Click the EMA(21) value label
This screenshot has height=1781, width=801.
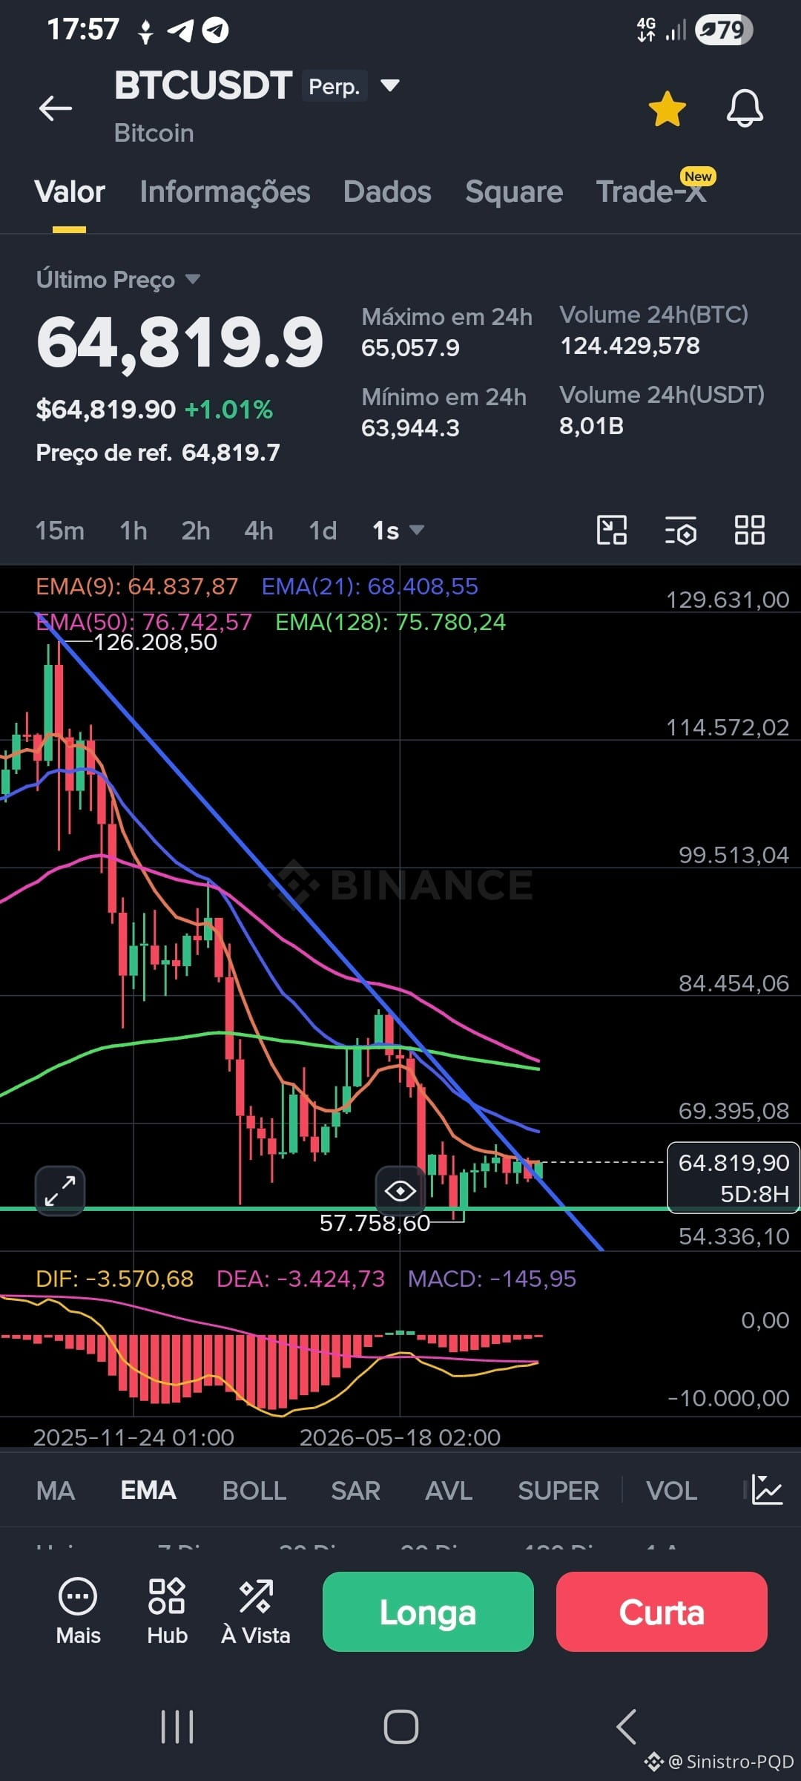pos(370,586)
